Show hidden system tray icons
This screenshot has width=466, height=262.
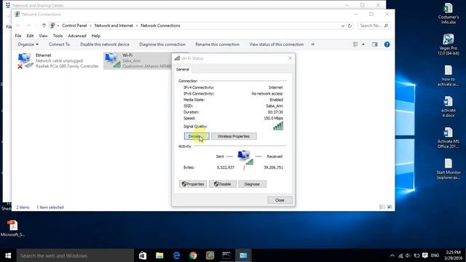click(x=392, y=255)
